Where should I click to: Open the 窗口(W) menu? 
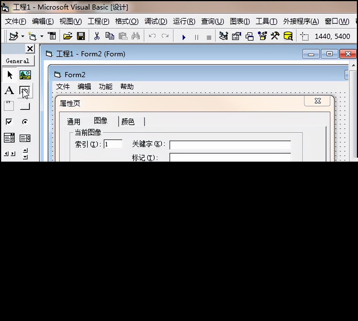pyautogui.click(x=337, y=21)
